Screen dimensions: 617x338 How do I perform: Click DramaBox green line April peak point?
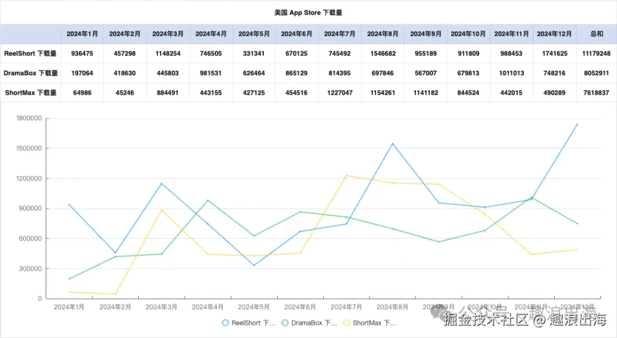tap(208, 200)
